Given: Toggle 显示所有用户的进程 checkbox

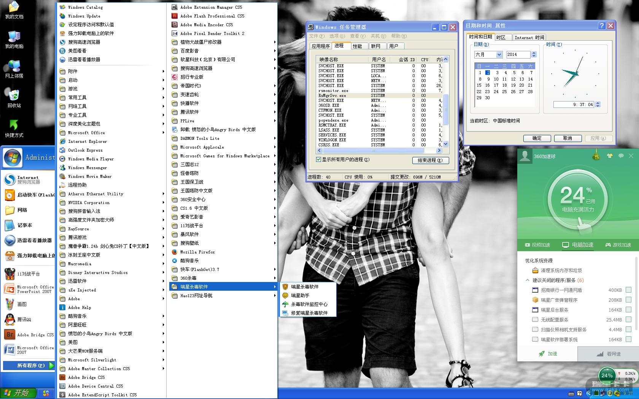Looking at the screenshot, I should click(318, 160).
